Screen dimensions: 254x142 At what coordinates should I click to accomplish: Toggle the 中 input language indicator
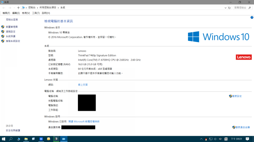220,139
